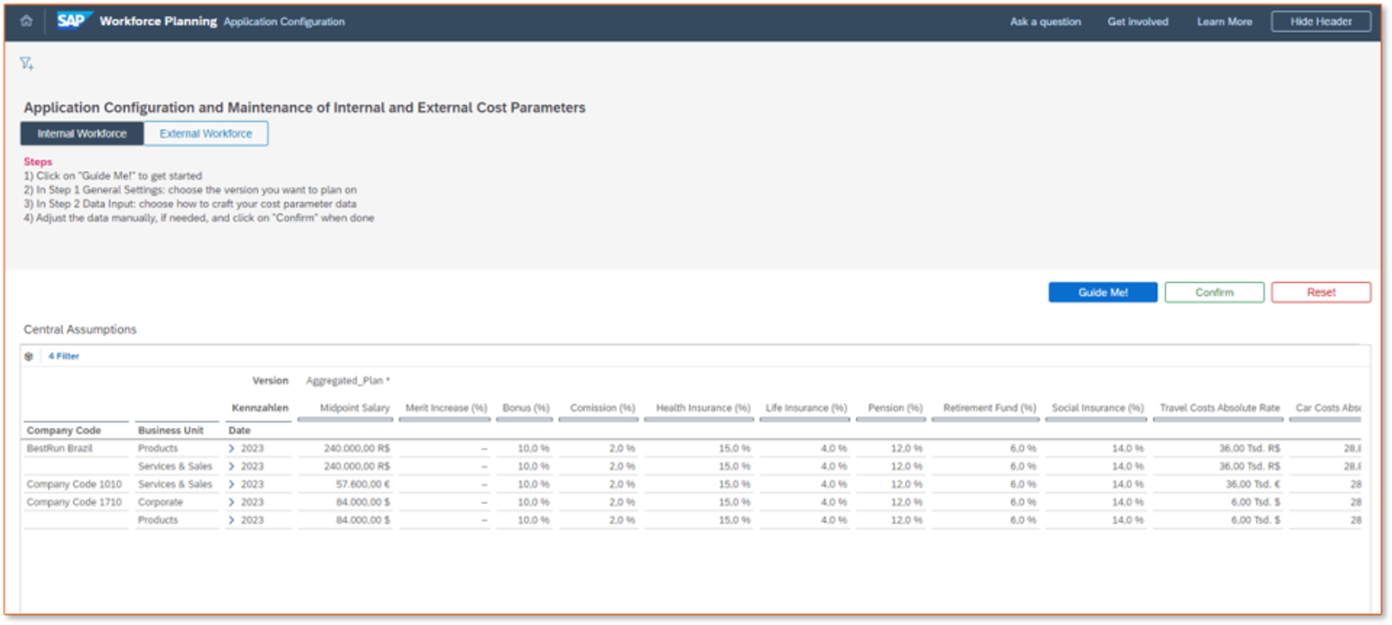The width and height of the screenshot is (1392, 625).
Task: Click the SAP logo
Action: (x=74, y=20)
